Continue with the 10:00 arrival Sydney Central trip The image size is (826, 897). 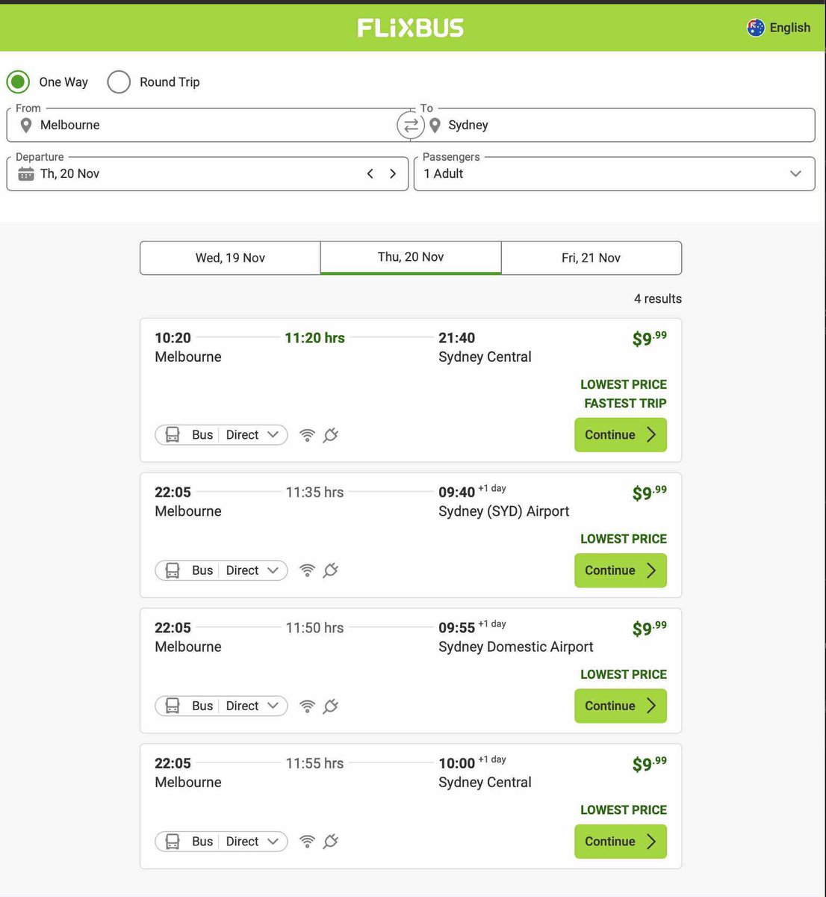click(621, 842)
